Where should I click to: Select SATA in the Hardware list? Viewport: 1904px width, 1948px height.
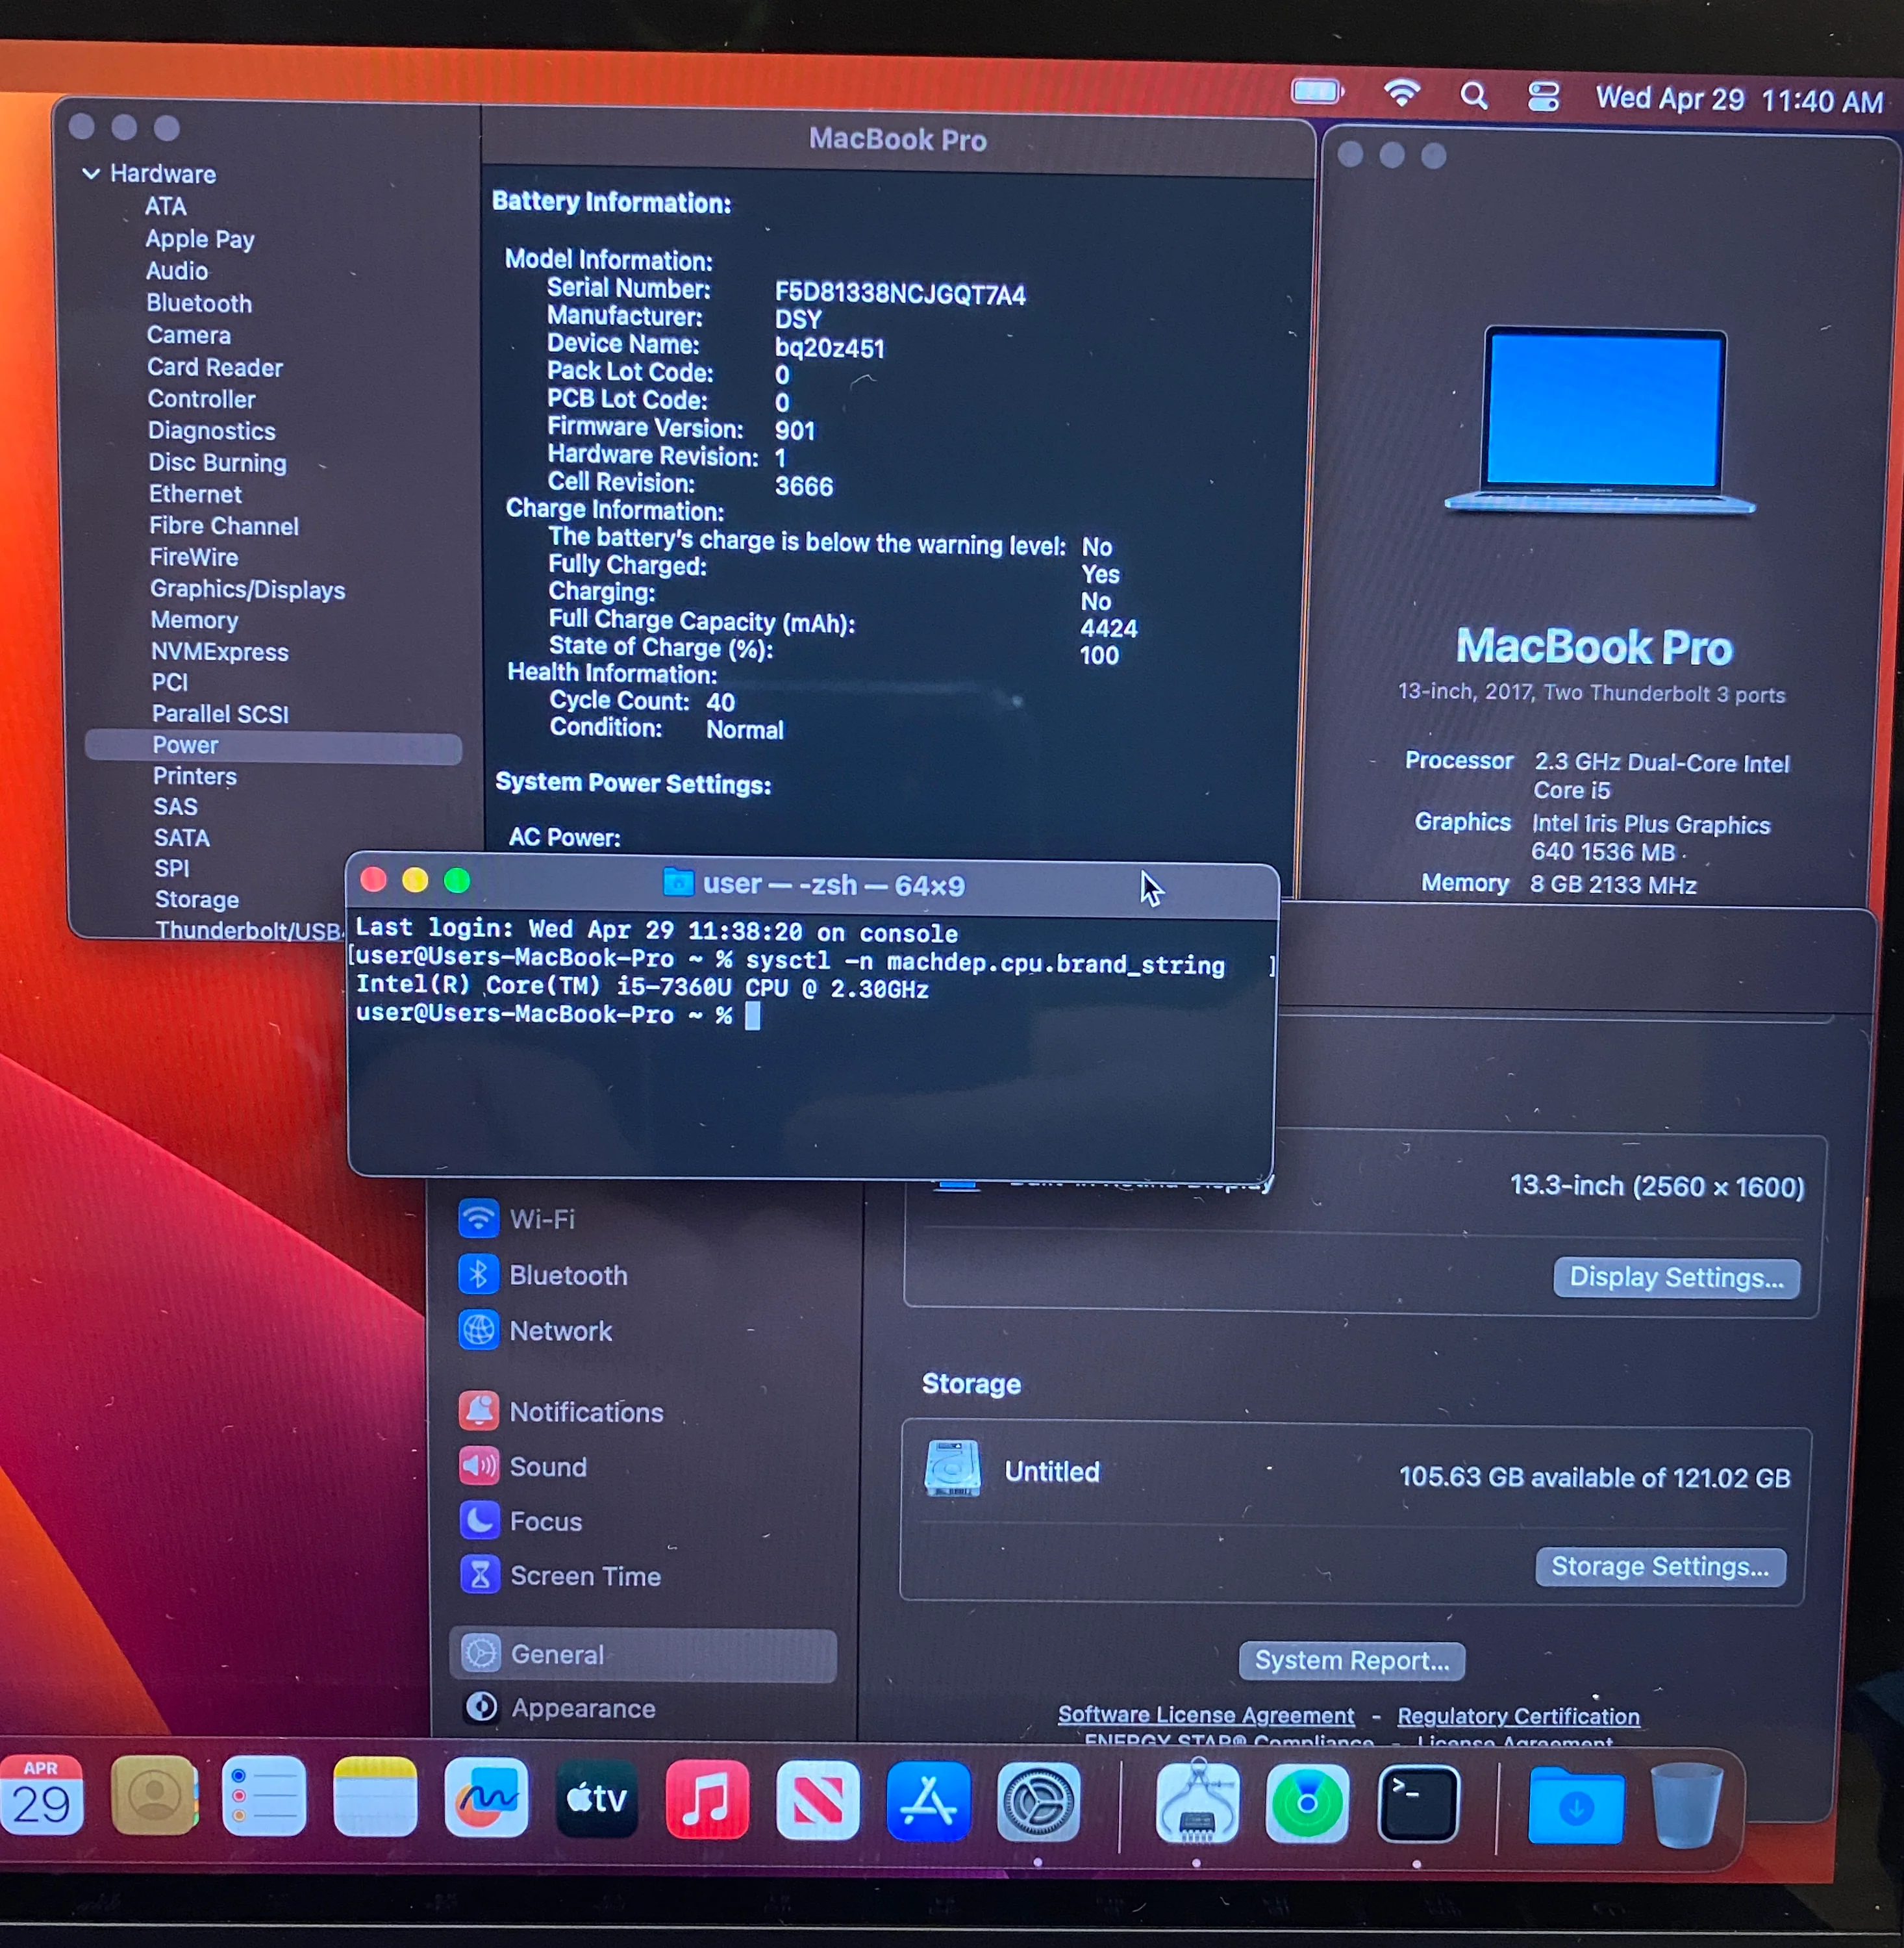(182, 838)
